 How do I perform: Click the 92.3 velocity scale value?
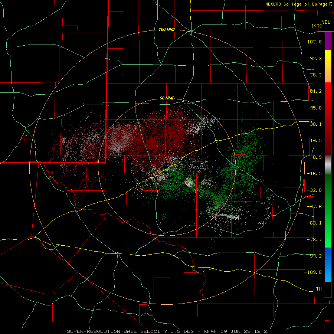point(316,58)
